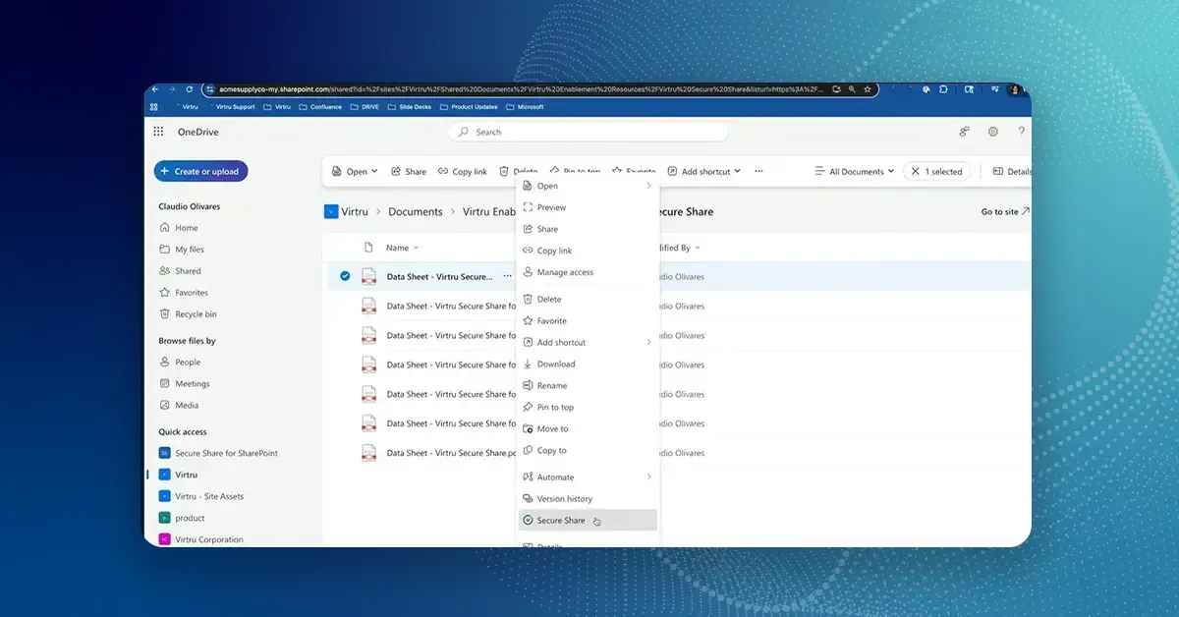
Task: Choose Version history in context menu
Action: 564,499
